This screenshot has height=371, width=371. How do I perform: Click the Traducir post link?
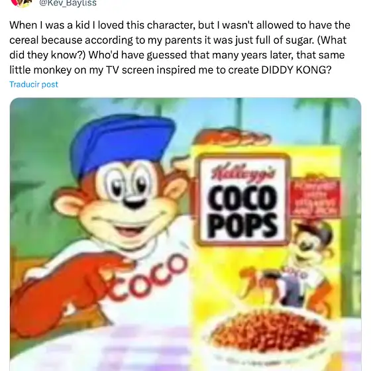[34, 84]
